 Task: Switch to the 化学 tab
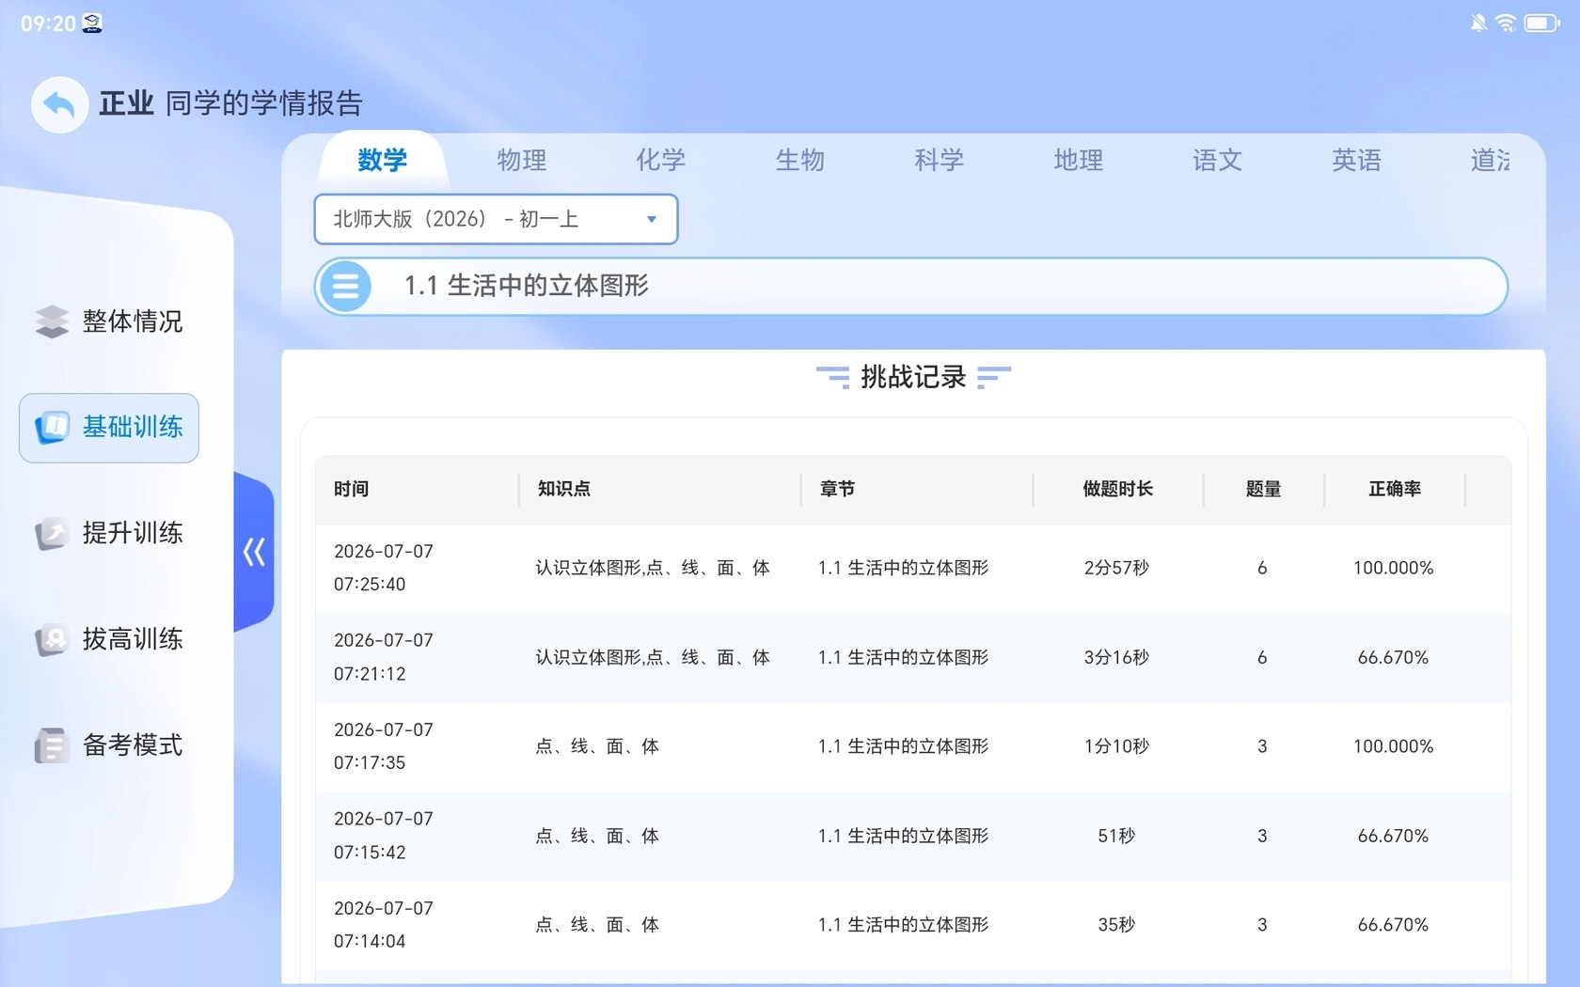[x=661, y=160]
